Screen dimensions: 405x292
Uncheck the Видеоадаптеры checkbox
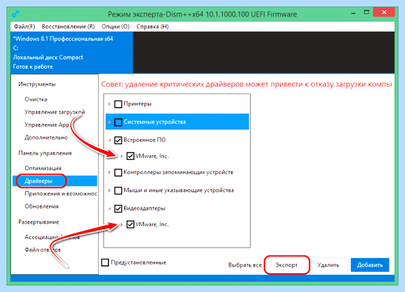coord(118,209)
